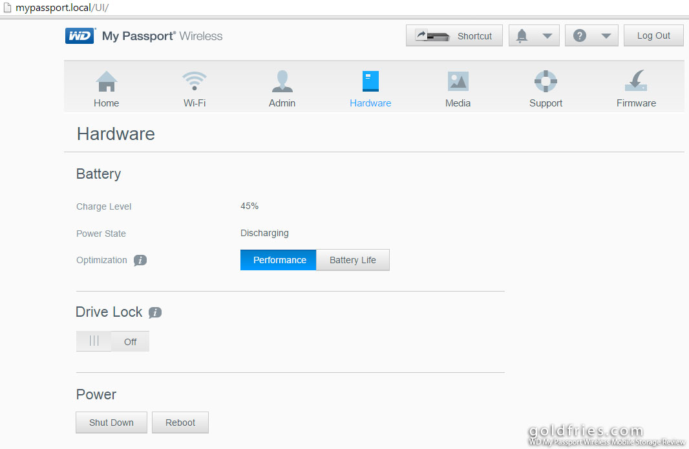Select Battery Life optimization mode
689x449 pixels.
(353, 260)
